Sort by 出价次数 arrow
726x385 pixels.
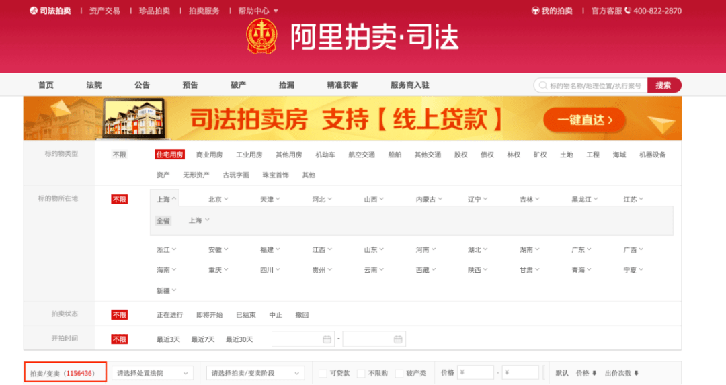[x=636, y=373]
